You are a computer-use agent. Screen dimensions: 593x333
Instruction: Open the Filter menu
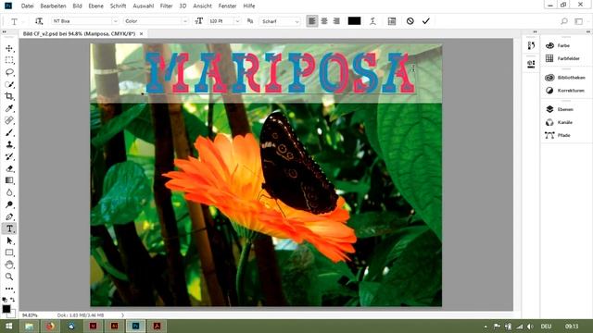point(166,6)
